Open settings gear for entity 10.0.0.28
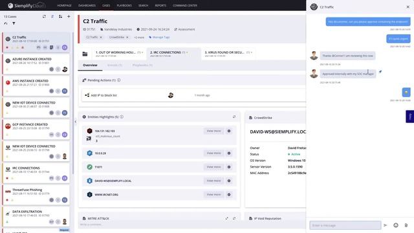Screen dimensions: 414x233 pos(229,153)
